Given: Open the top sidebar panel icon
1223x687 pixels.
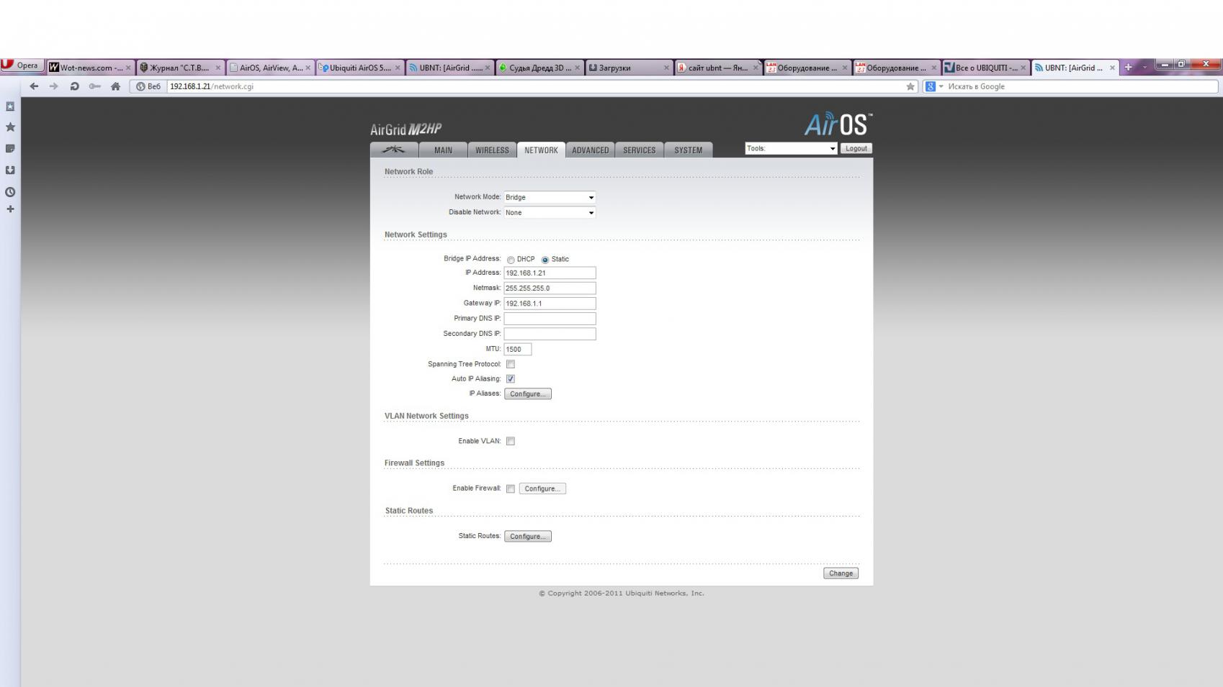Looking at the screenshot, I should point(10,106).
